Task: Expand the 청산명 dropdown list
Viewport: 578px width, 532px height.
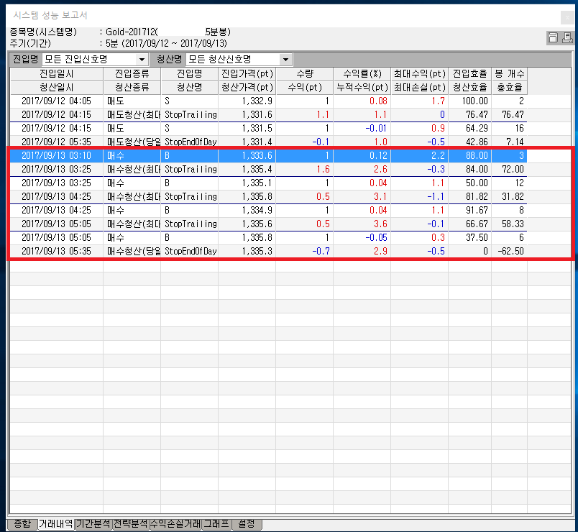Action: [x=285, y=60]
